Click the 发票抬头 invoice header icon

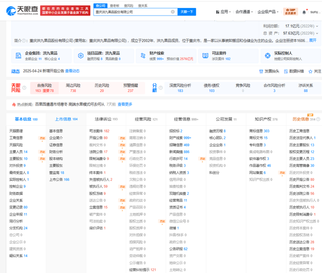261,72
